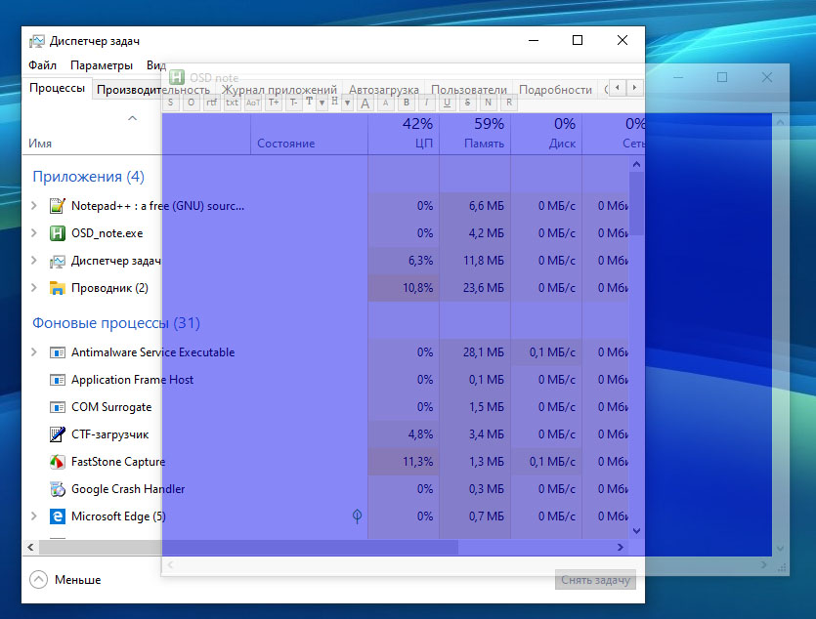Decrease transparency with T- in OSD note
This screenshot has height=619, width=816.
click(x=294, y=103)
